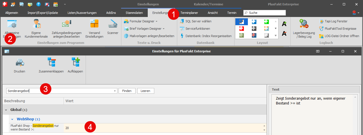Screen dimensions: 363x135
Task: Click the Beschreibung column header
Action: [x=33, y=101]
